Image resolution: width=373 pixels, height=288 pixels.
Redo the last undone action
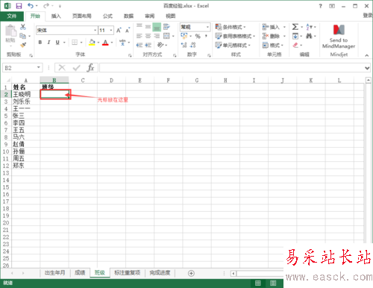point(46,6)
